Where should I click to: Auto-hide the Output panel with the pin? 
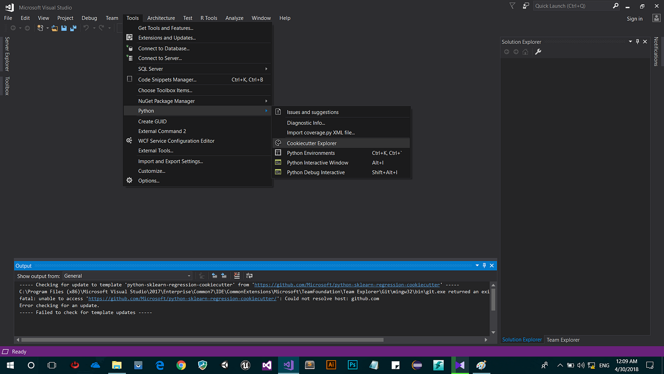click(x=484, y=266)
